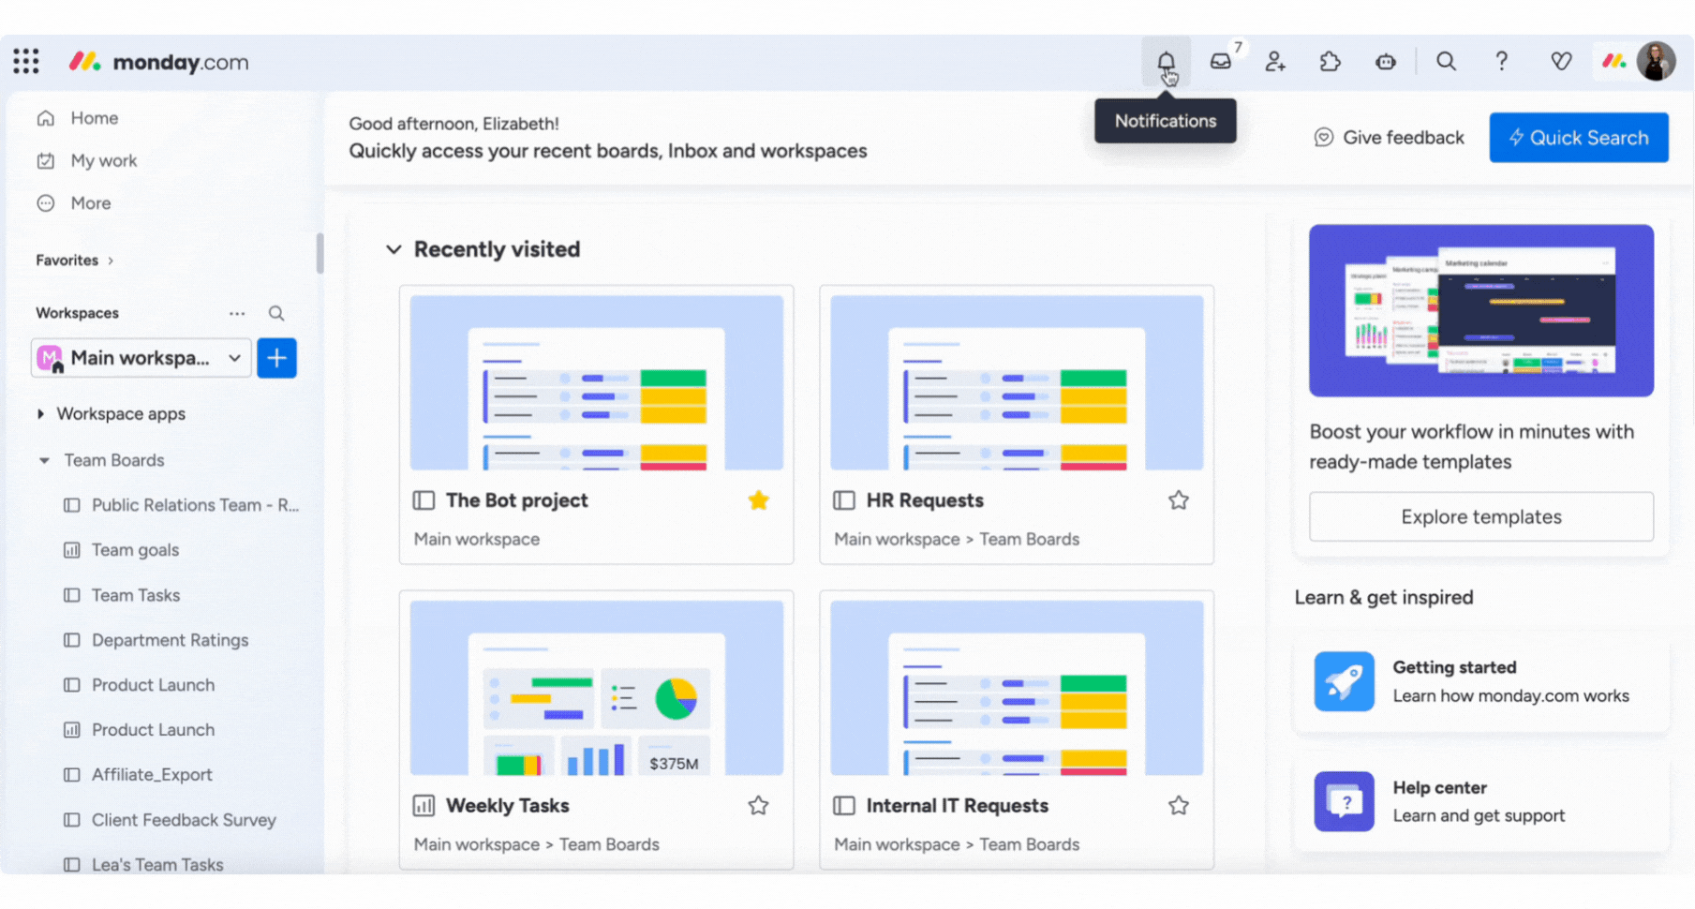Click the Quick Search button
The image size is (1695, 909).
[x=1578, y=138]
